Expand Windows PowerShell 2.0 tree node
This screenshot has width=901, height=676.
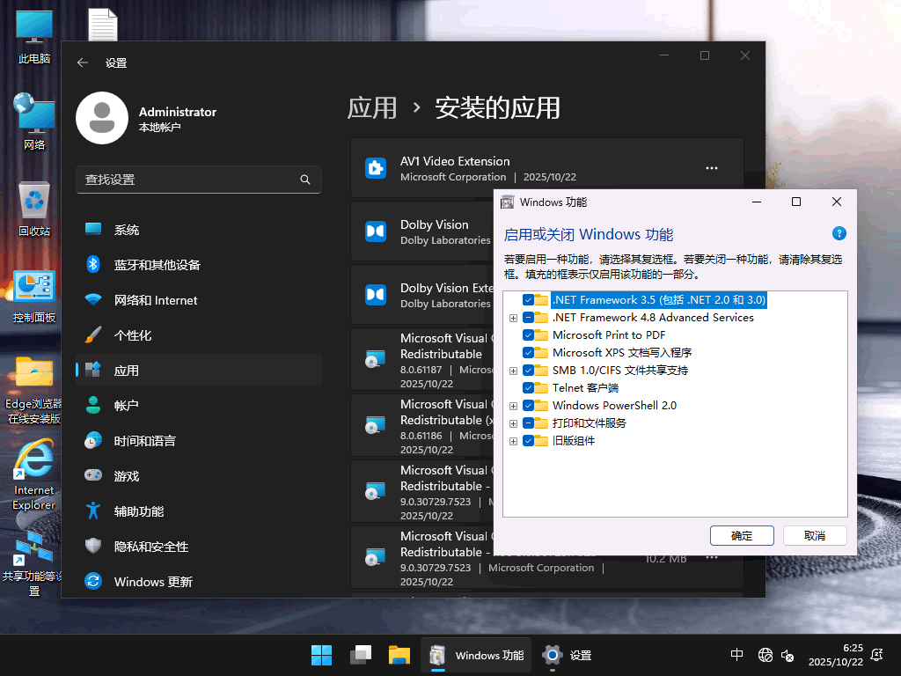click(513, 406)
